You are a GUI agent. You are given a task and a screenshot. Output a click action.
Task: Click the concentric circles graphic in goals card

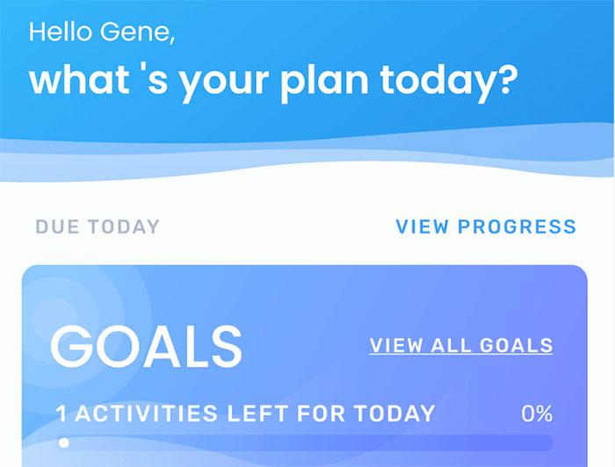pyautogui.click(x=54, y=309)
